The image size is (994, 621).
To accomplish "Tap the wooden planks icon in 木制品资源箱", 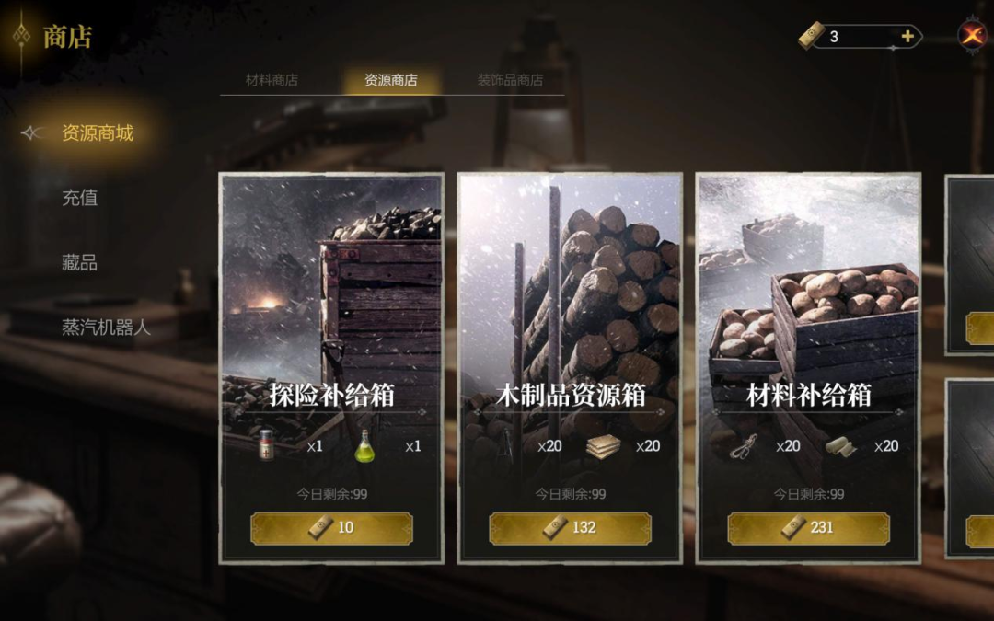I will (603, 446).
